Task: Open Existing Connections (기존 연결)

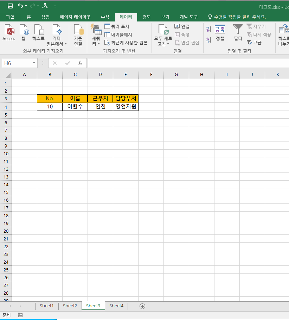Action: tap(78, 36)
